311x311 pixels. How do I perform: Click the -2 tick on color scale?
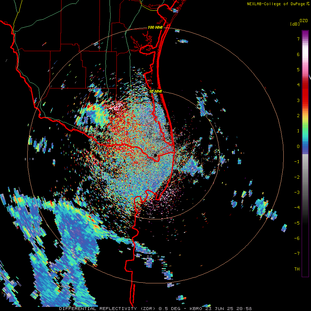(297, 177)
